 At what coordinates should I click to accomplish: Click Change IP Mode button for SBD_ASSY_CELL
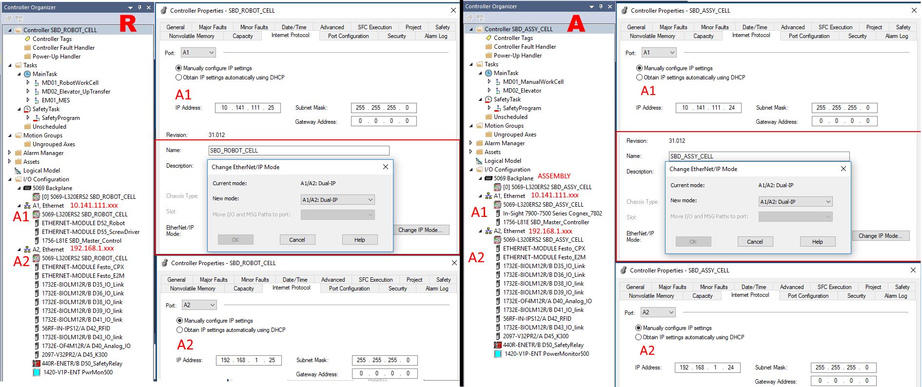(x=880, y=236)
